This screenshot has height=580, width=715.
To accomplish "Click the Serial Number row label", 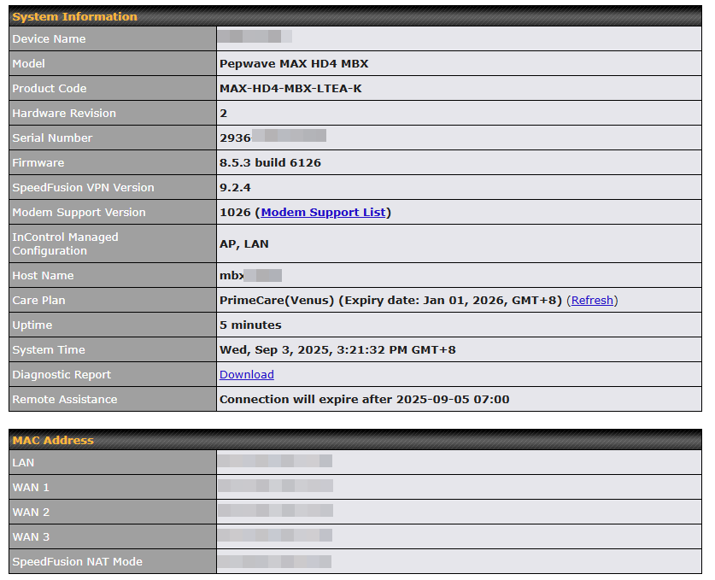I will pos(52,138).
